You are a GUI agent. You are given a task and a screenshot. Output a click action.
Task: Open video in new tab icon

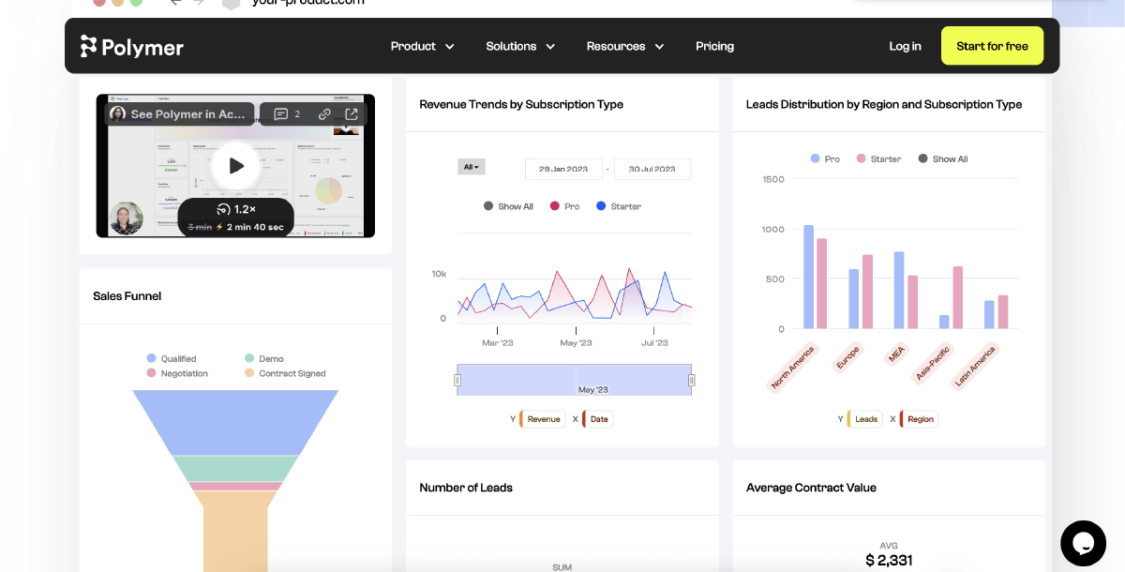click(x=351, y=114)
